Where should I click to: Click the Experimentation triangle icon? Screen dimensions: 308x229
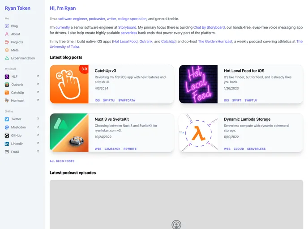click(x=7, y=58)
